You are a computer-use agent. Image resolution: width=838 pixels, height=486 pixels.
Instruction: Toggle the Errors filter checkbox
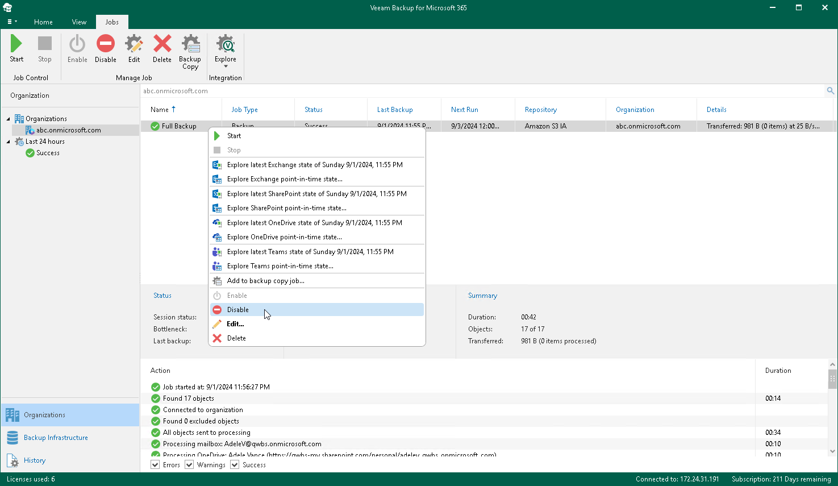coord(155,465)
